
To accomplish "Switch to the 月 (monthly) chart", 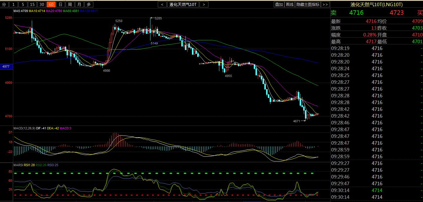I will [79, 4].
